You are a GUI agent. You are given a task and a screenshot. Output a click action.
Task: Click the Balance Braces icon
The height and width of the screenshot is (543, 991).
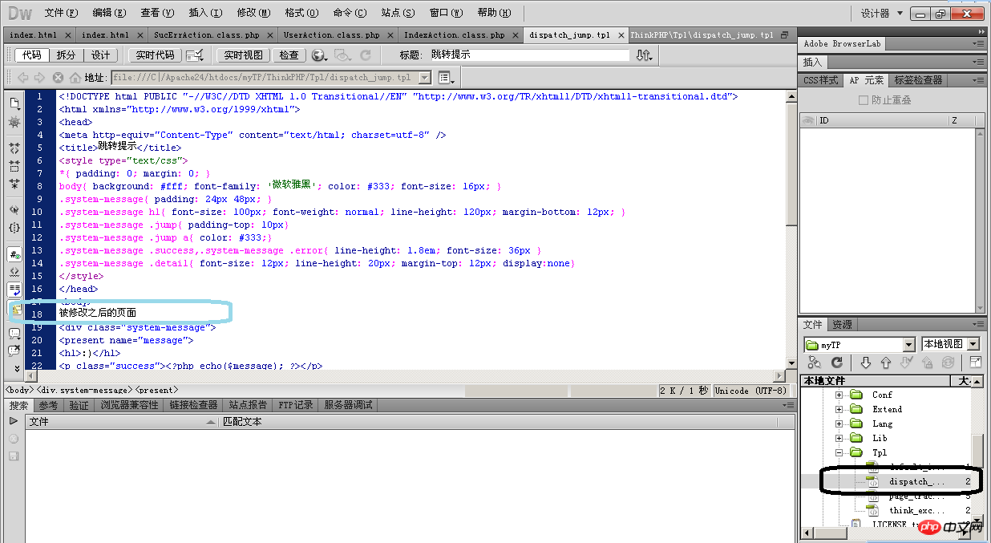(x=14, y=228)
